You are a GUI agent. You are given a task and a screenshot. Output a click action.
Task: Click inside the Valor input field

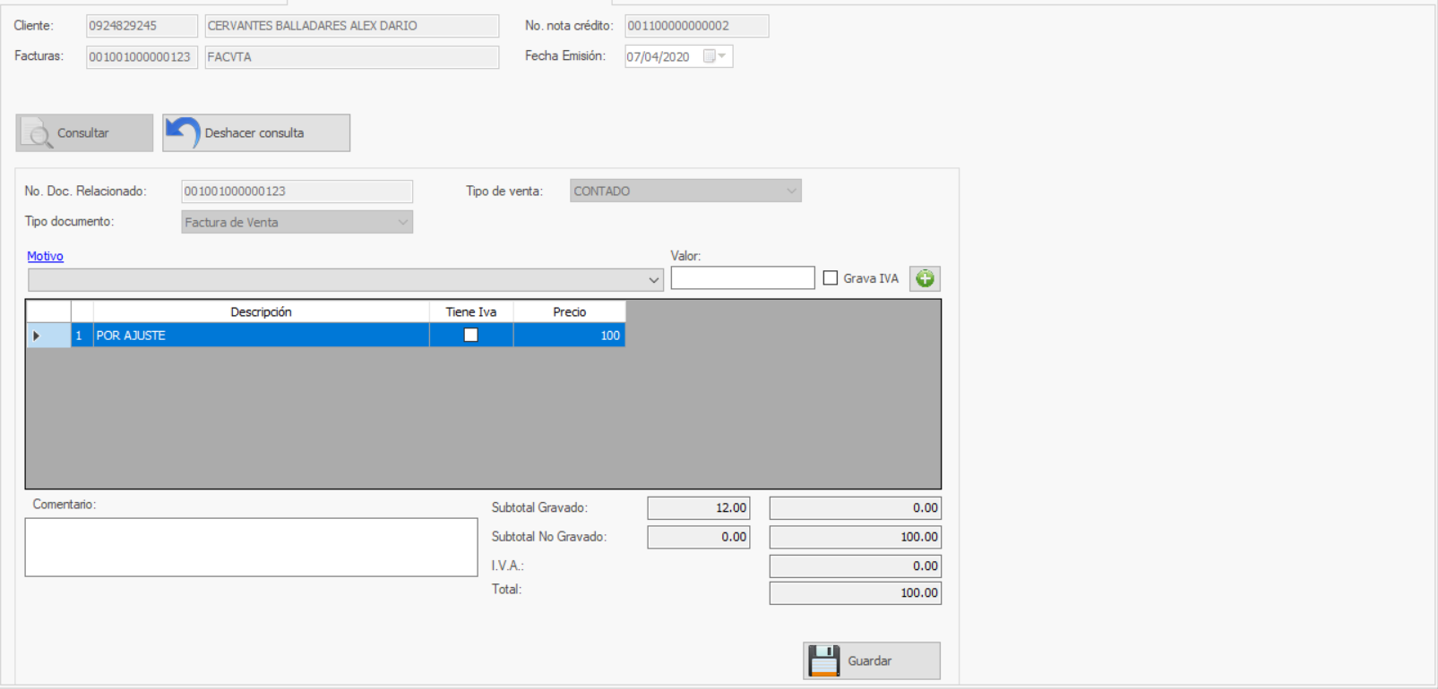[742, 278]
